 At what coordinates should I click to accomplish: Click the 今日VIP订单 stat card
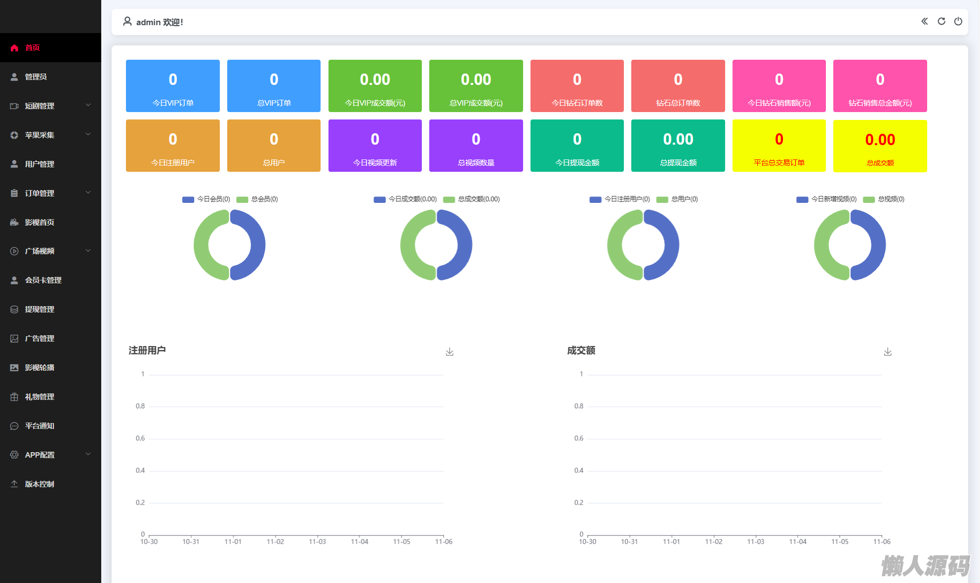click(172, 86)
